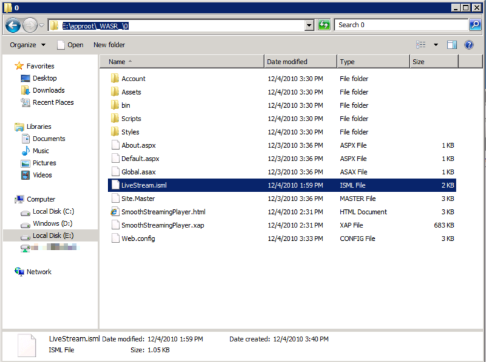The image size is (486, 362).
Task: Open the Help question mark icon
Action: [x=469, y=45]
